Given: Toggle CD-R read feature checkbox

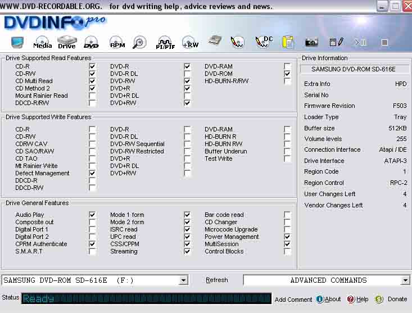Looking at the screenshot, I should [92, 66].
